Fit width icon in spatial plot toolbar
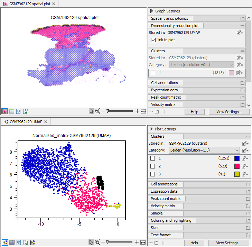The height and width of the screenshot is (247, 252). pyautogui.click(x=143, y=111)
